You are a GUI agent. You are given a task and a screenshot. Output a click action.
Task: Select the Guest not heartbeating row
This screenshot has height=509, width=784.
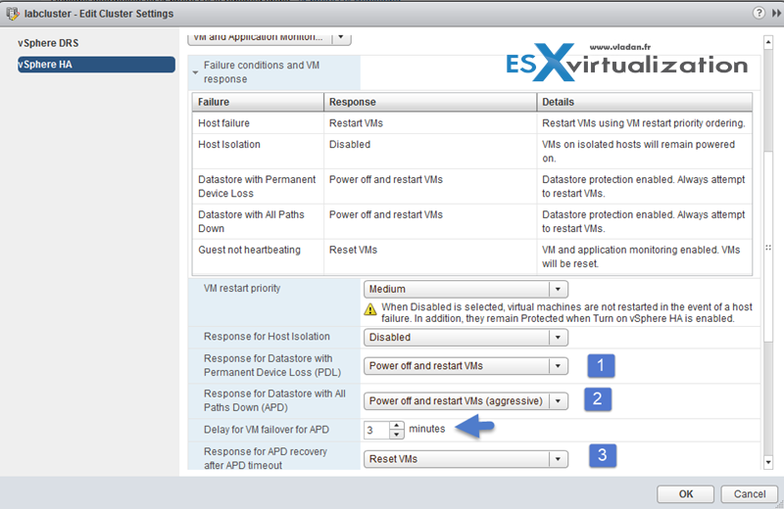pyautogui.click(x=472, y=256)
